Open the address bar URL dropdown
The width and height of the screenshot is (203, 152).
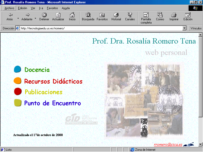184,28
